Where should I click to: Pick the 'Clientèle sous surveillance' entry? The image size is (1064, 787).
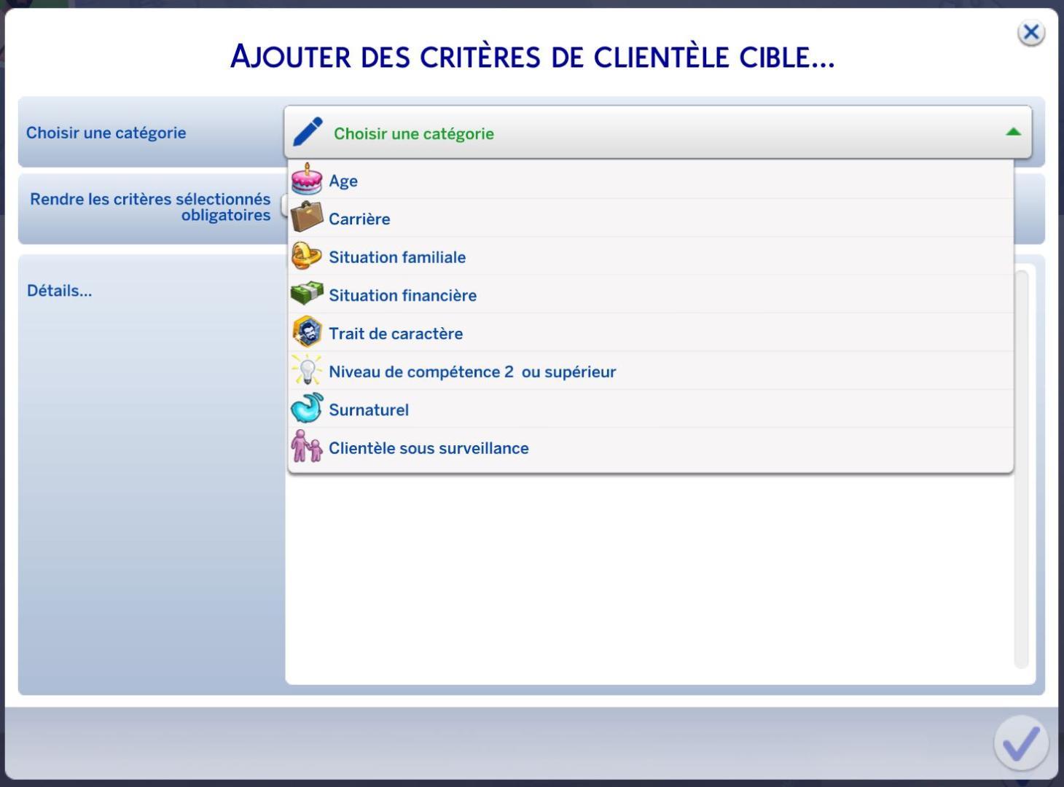coord(429,448)
